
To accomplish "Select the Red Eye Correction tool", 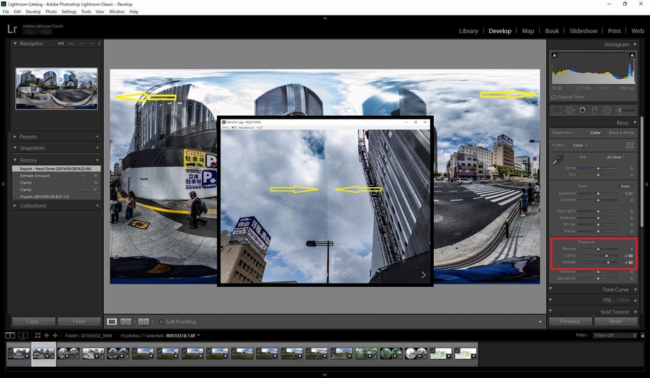I will click(582, 110).
